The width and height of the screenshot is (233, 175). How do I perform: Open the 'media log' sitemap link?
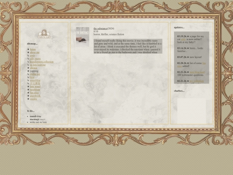click(35, 74)
